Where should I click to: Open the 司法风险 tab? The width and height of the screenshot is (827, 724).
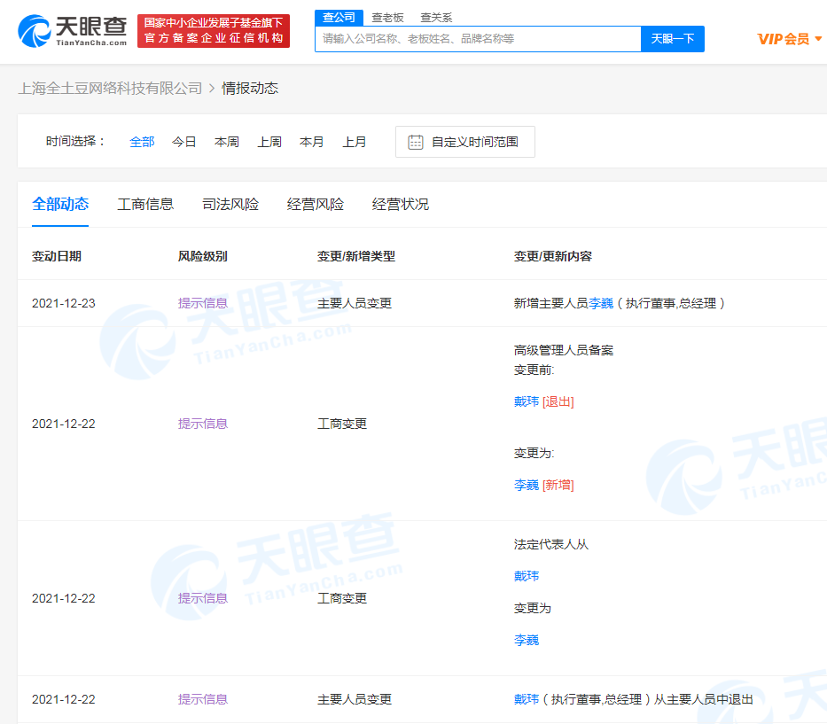230,204
